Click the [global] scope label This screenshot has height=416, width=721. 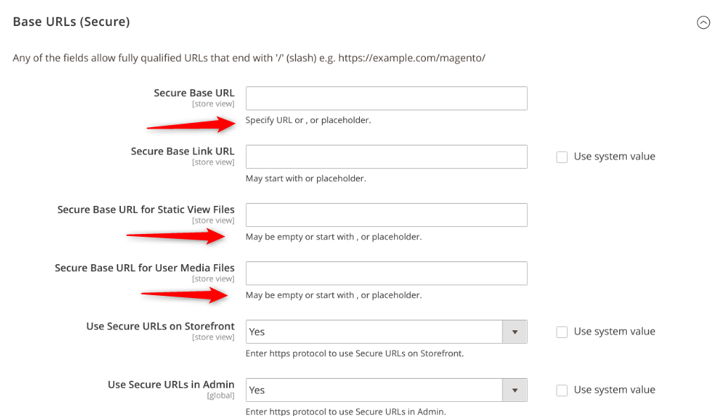220,396
